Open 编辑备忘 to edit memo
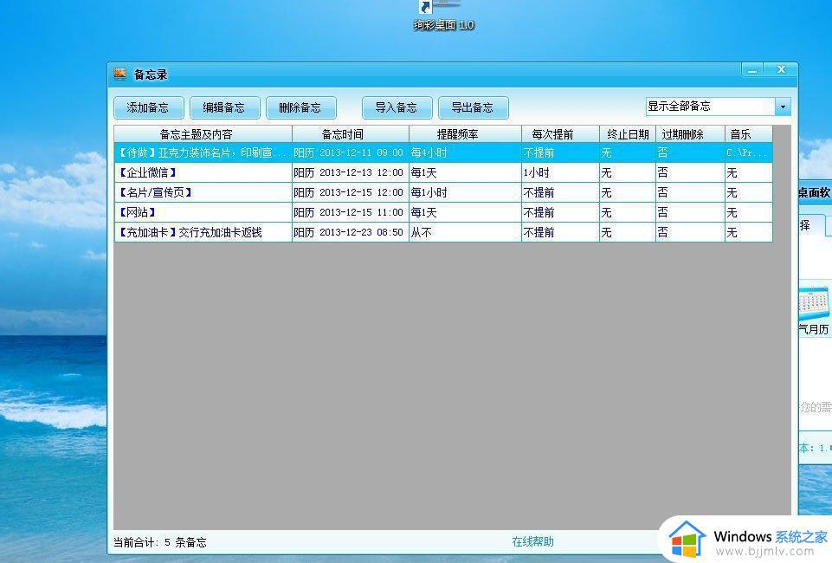832x563 pixels. [x=224, y=107]
